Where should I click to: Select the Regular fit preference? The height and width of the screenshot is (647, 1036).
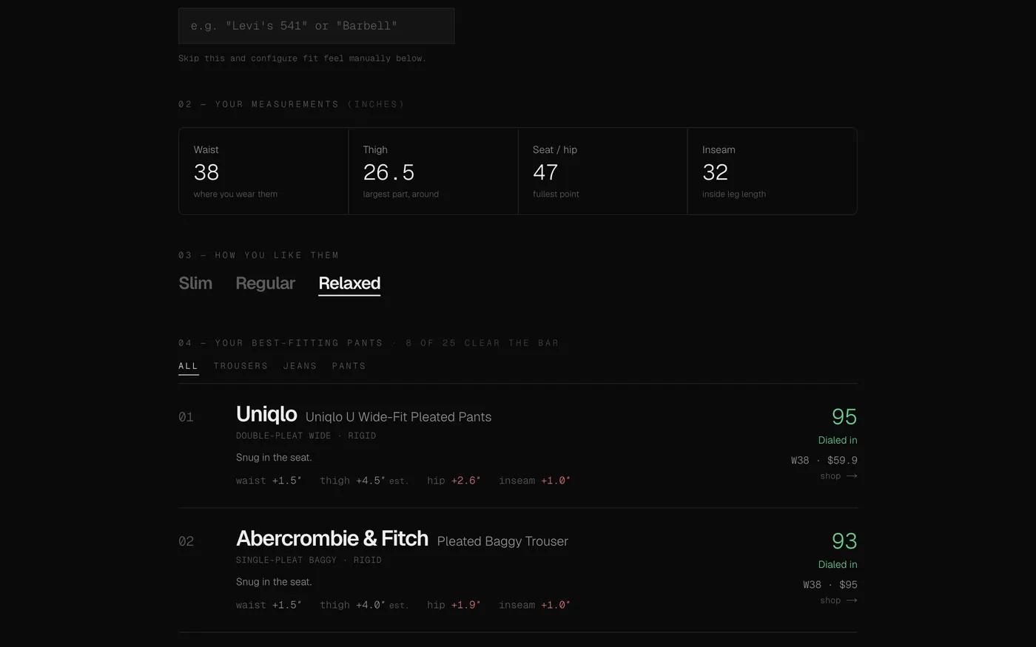click(265, 283)
